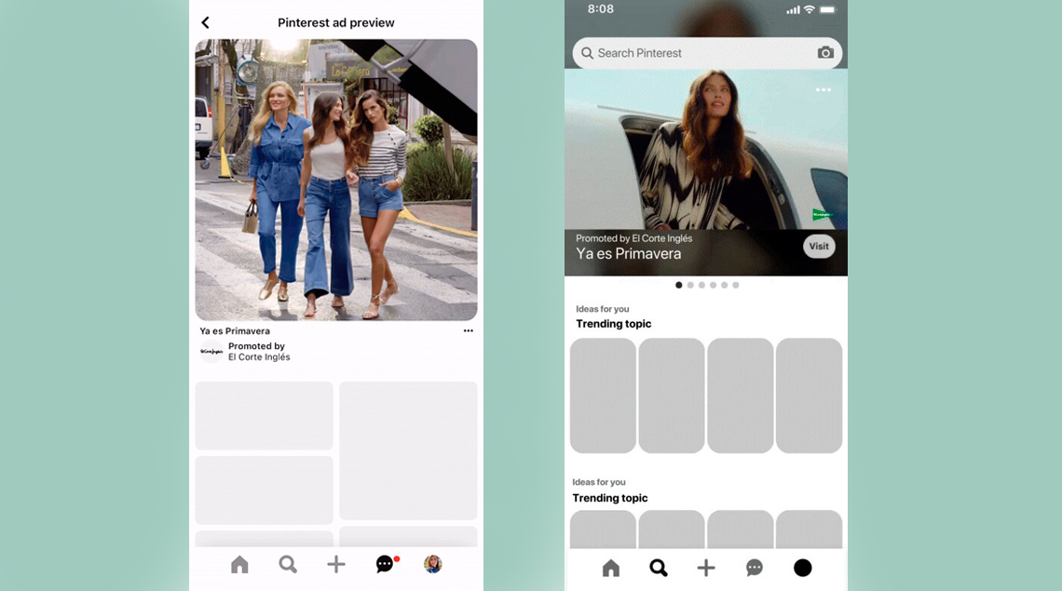Open your profile avatar in the bottom bar
1062x591 pixels.
click(x=433, y=564)
